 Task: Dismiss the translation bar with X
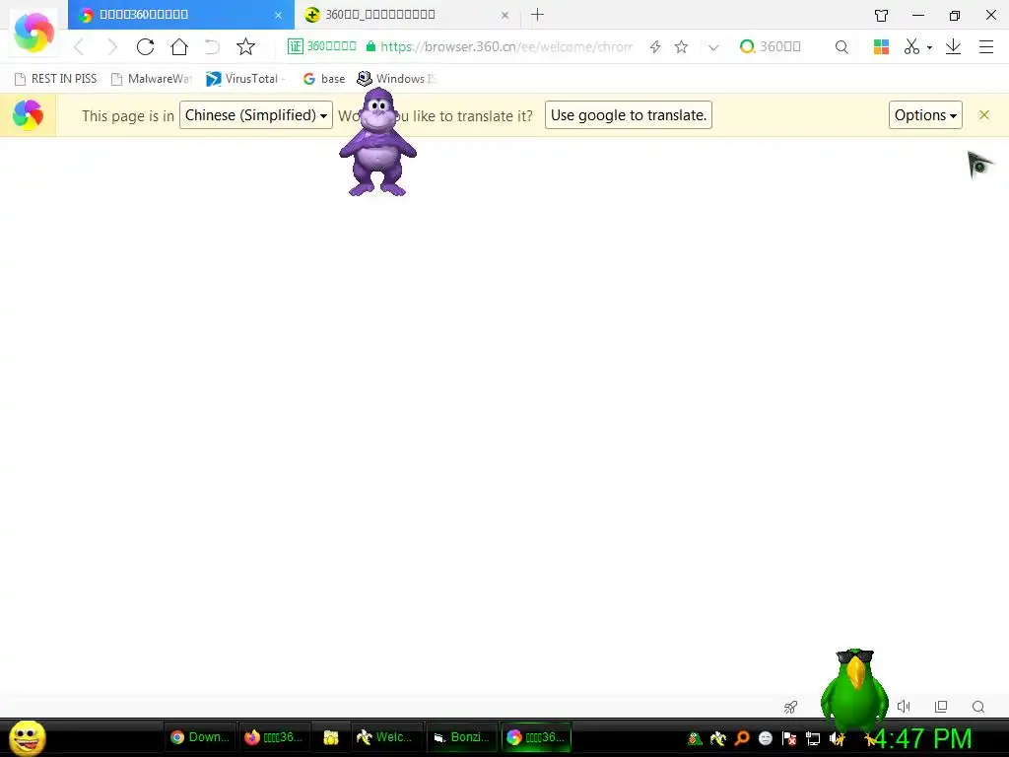click(984, 115)
